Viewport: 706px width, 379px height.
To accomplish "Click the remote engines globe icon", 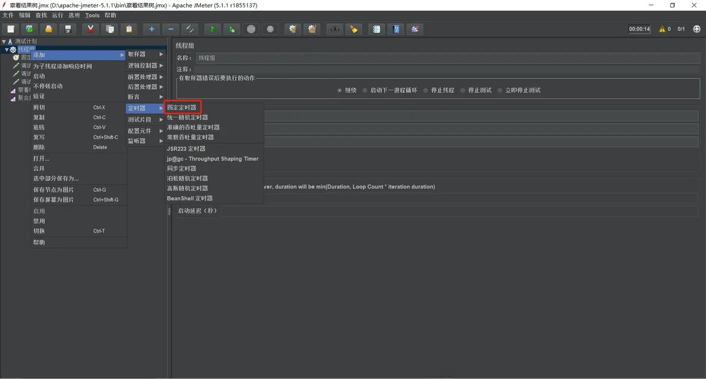I will (697, 29).
